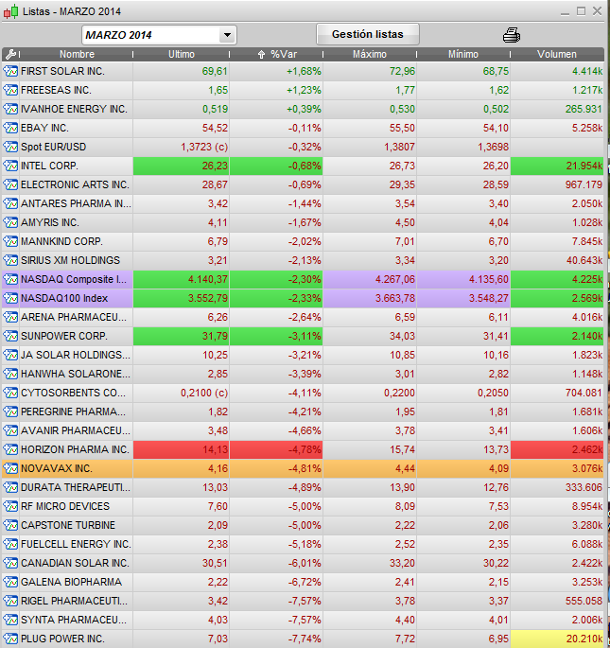Open chart icon for NASDAQ100 Index
The width and height of the screenshot is (610, 648).
(10, 298)
